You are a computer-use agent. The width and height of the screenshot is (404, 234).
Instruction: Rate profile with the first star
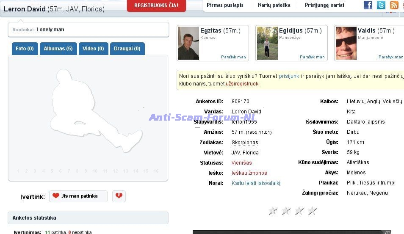(x=273, y=210)
